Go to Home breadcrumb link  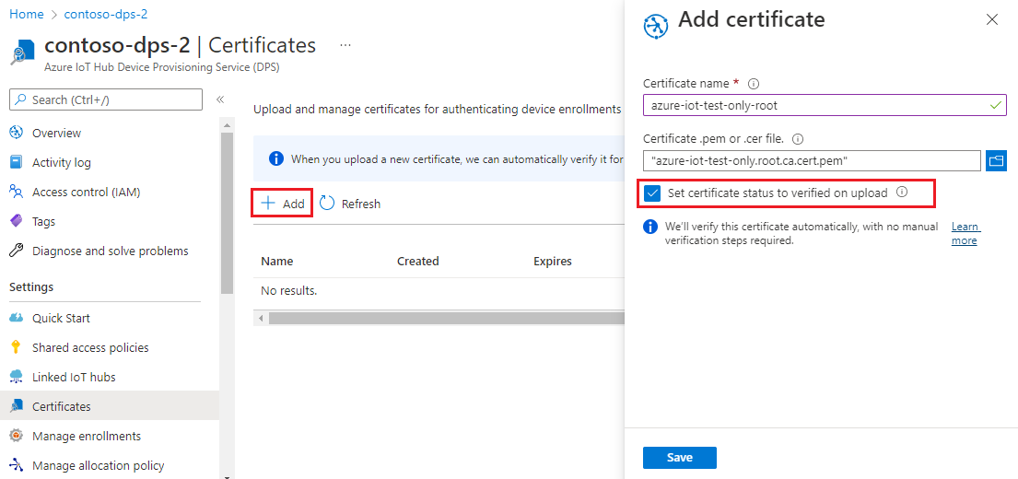tap(27, 14)
